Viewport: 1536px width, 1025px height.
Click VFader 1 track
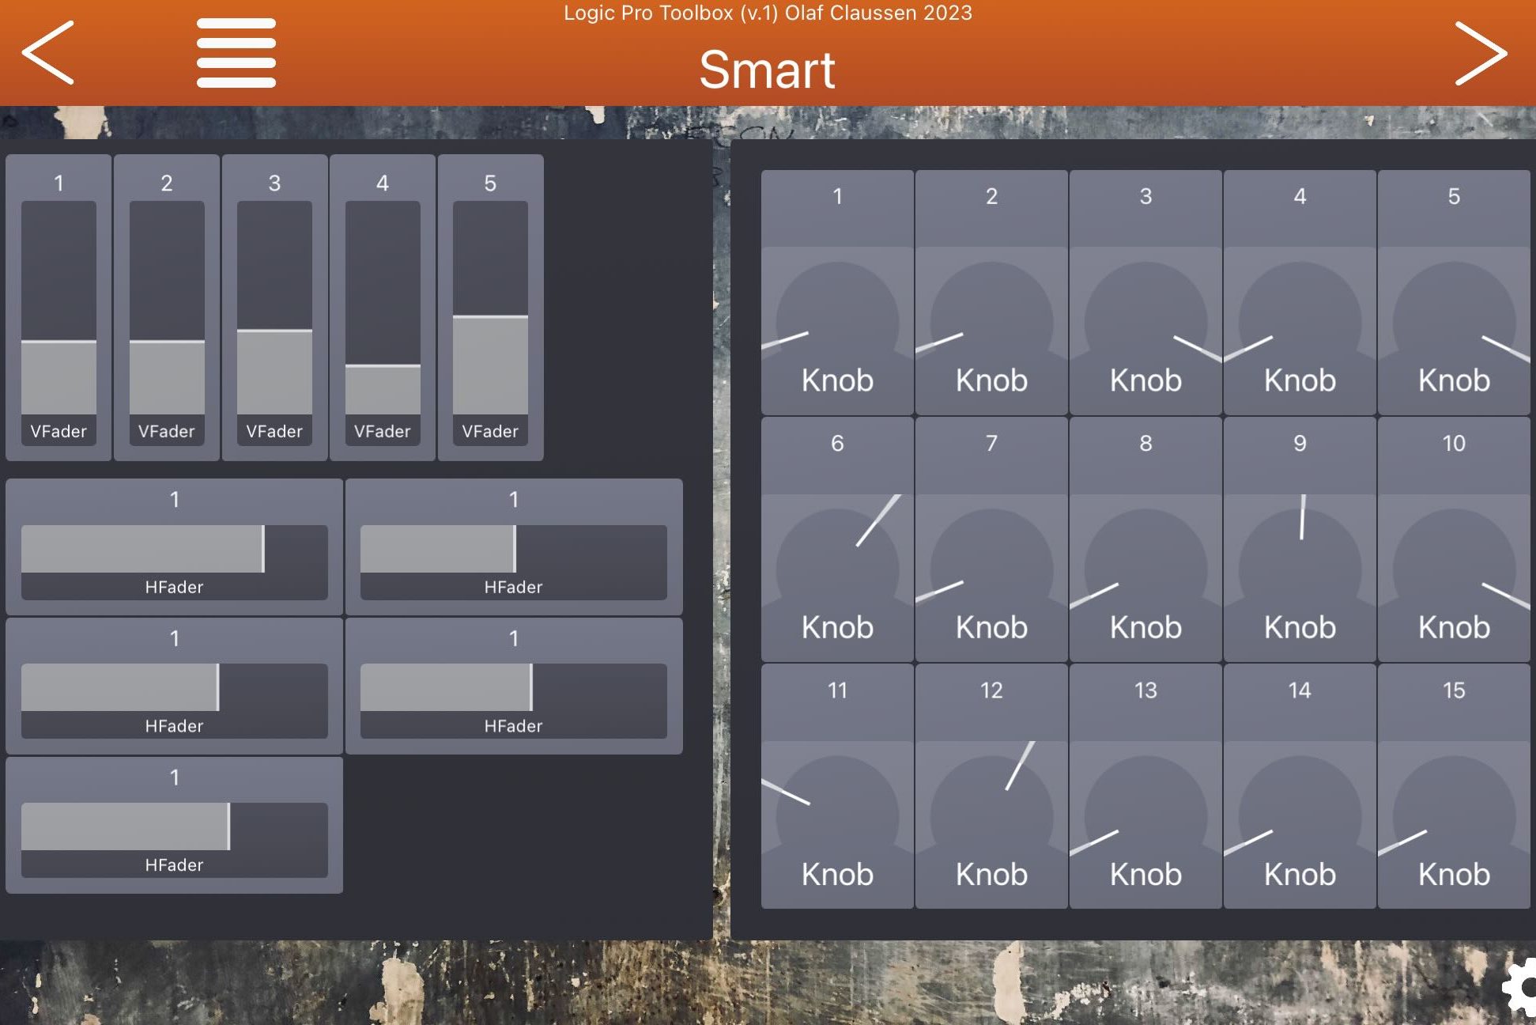click(58, 308)
